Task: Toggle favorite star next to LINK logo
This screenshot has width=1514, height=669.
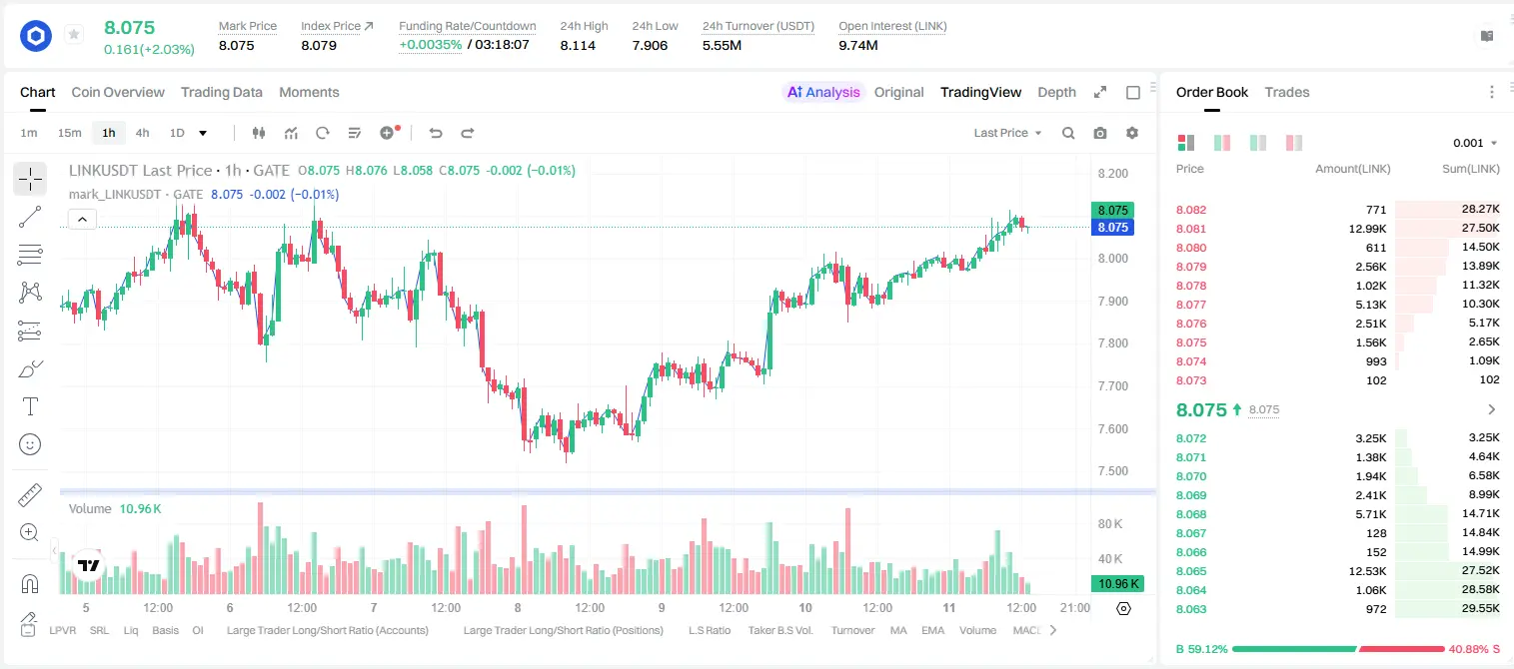Action: pos(74,35)
